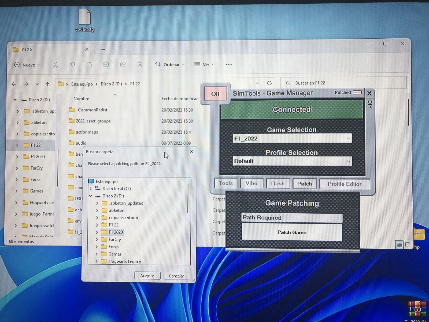This screenshot has width=429, height=322.
Task: Expand Disco local (C:) in dialog tree
Action: 91,189
